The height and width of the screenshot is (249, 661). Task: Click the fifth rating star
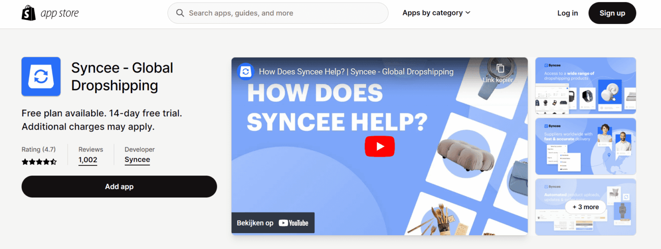(x=53, y=162)
